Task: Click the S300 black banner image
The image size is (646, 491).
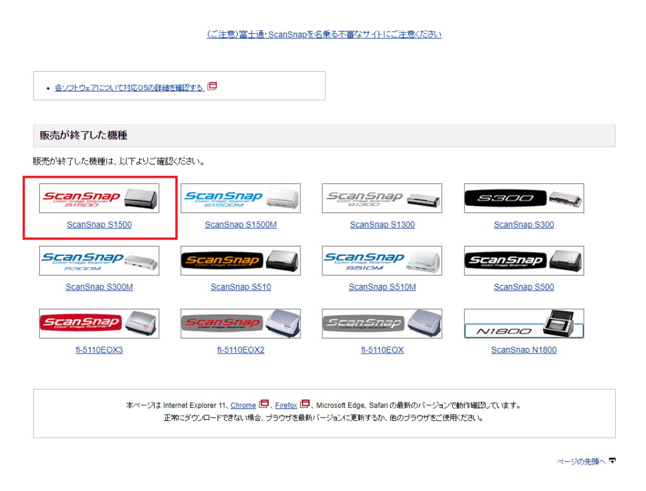Action: [524, 198]
